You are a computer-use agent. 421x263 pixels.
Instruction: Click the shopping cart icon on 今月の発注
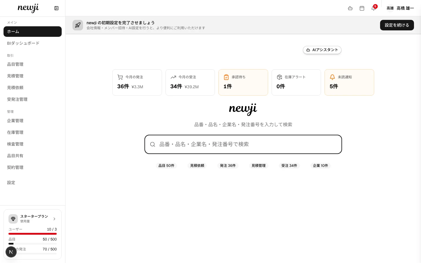(x=120, y=77)
